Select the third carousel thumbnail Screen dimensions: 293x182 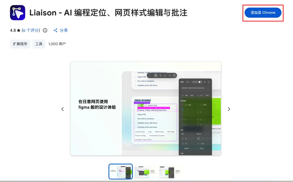pos(170,171)
